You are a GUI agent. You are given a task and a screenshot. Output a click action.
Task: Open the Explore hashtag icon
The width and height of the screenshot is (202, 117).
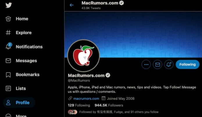coord(8,33)
